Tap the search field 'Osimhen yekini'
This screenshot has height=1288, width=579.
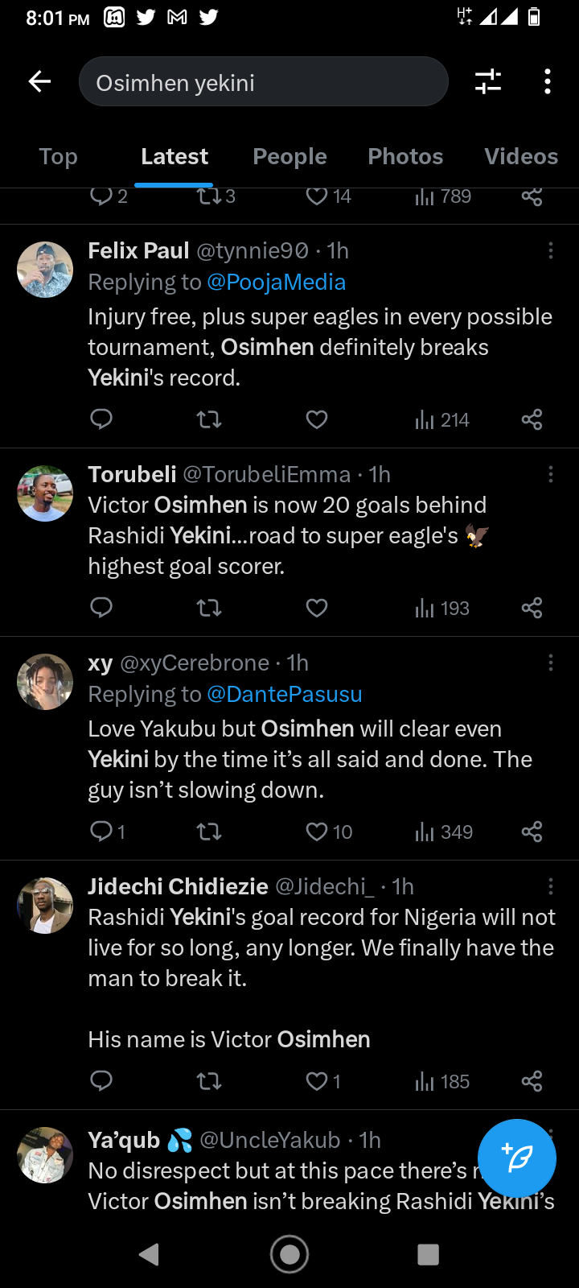[263, 82]
